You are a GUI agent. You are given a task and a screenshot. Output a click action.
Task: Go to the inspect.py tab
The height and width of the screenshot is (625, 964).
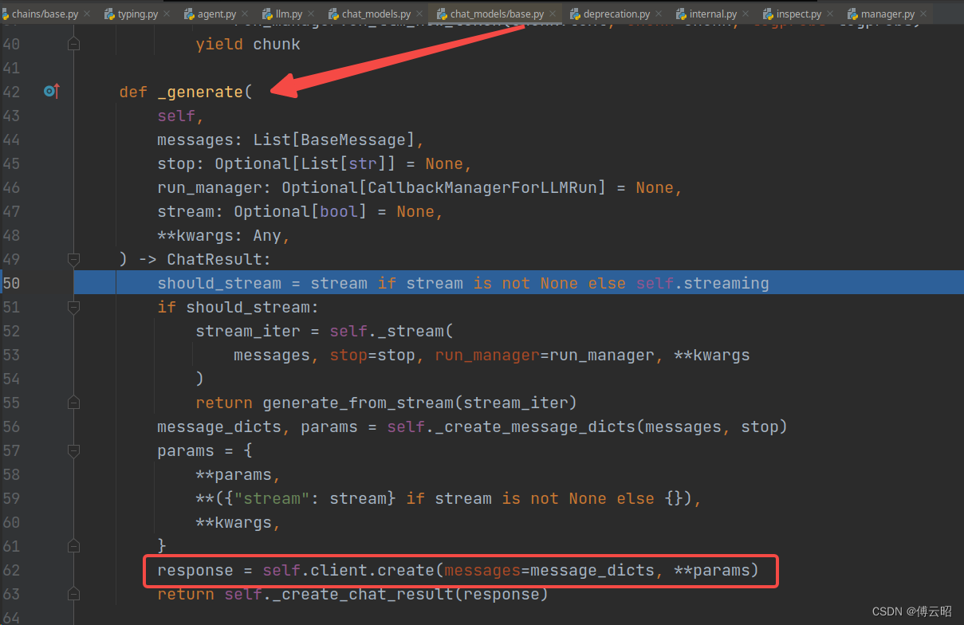pyautogui.click(x=798, y=14)
